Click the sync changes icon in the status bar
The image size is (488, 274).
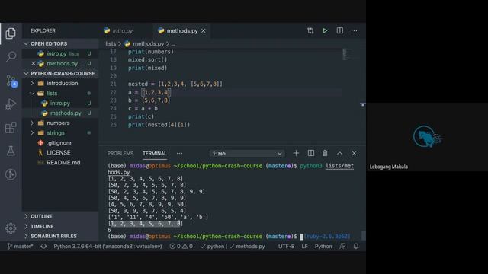(x=43, y=246)
